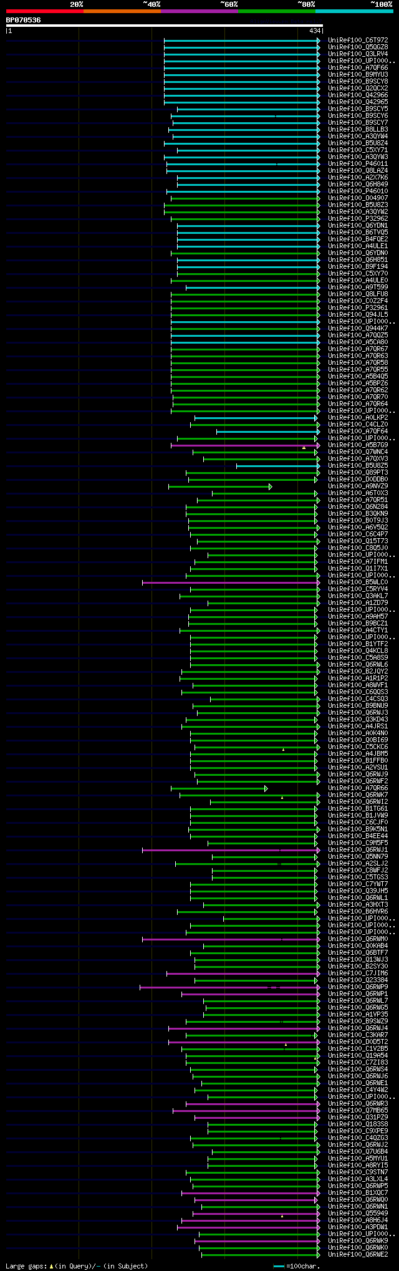Open hit UniRef100_Q5QGZ8
This screenshot has width=399, height=1271.
click(x=358, y=47)
